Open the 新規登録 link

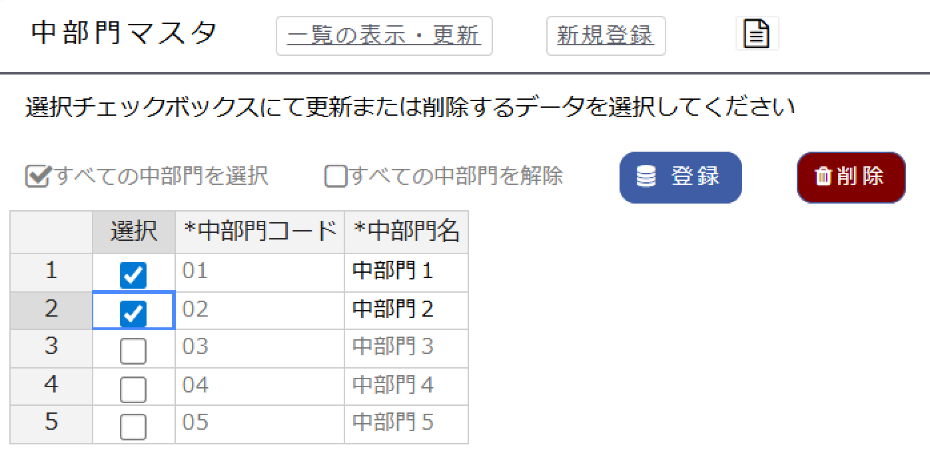click(x=605, y=33)
